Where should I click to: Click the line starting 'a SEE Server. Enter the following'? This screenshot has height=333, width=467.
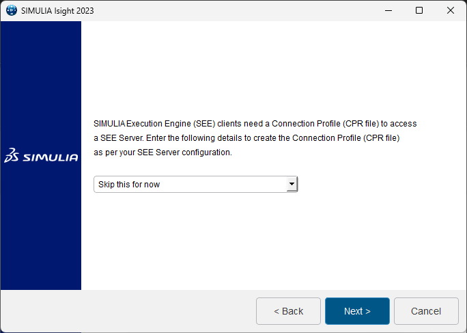246,138
